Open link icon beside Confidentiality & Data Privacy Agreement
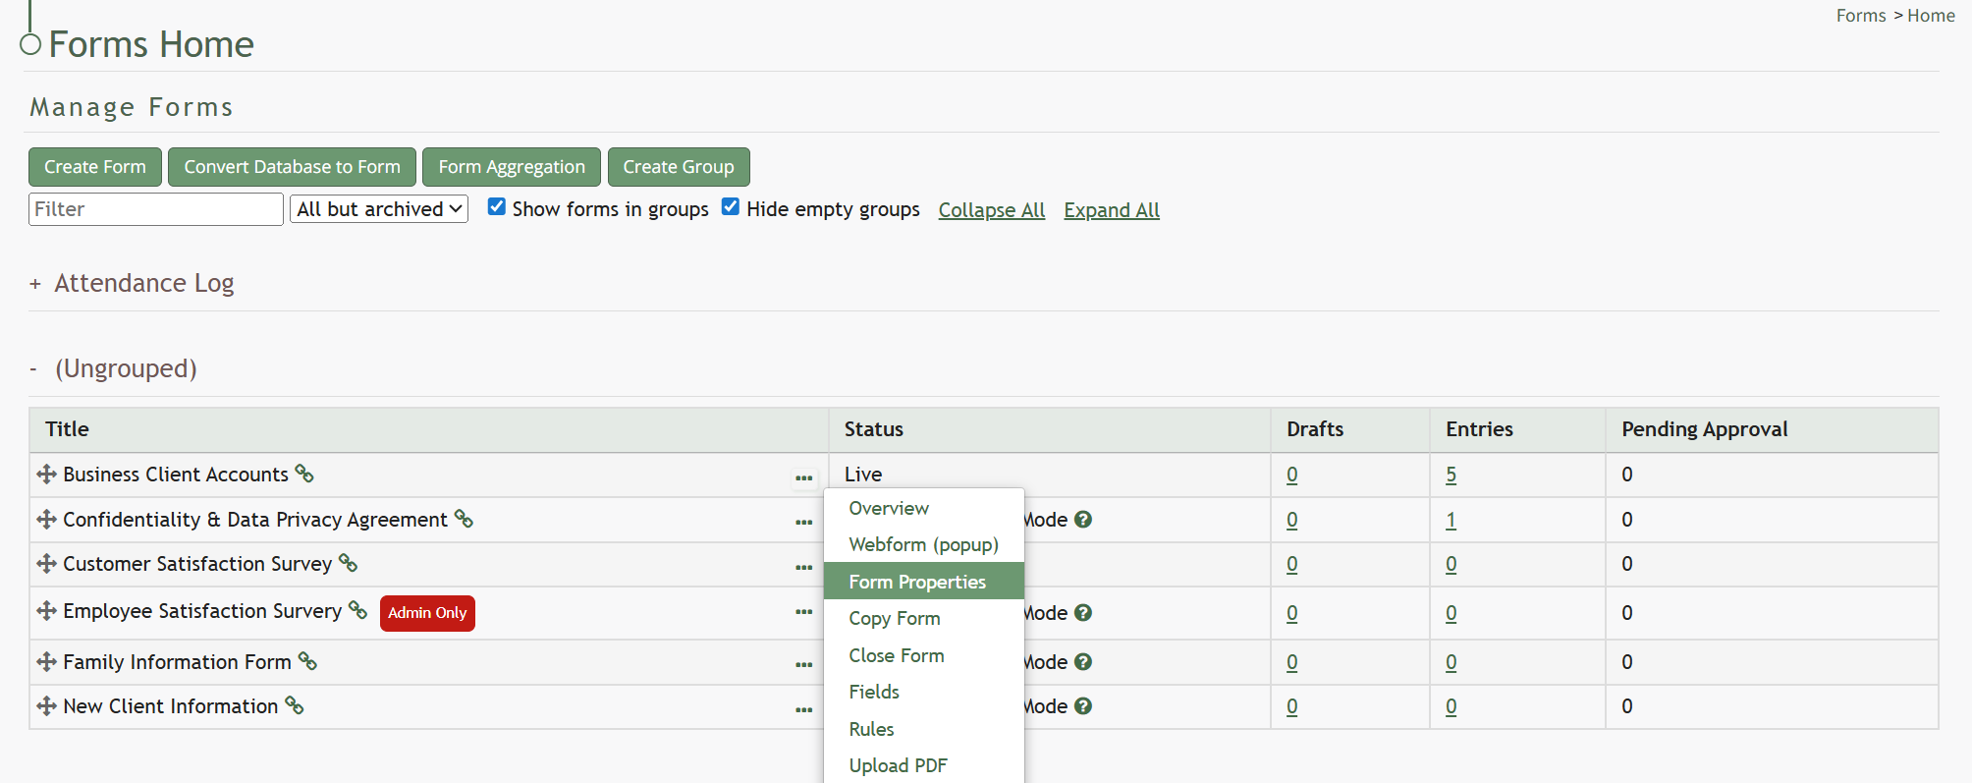Screen dimensions: 1972x783 [464, 519]
